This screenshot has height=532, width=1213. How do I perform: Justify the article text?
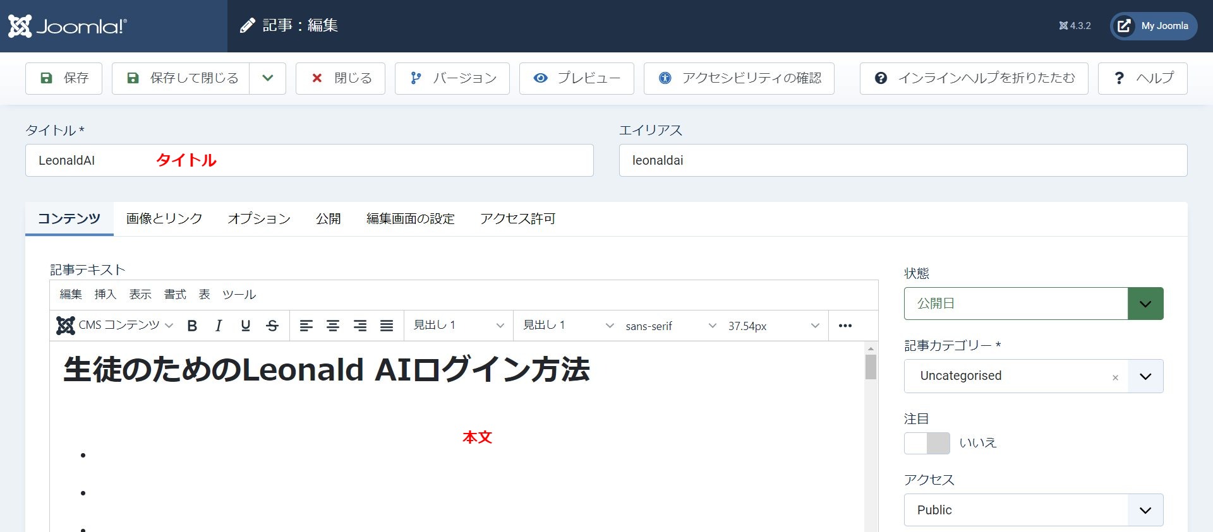(387, 326)
